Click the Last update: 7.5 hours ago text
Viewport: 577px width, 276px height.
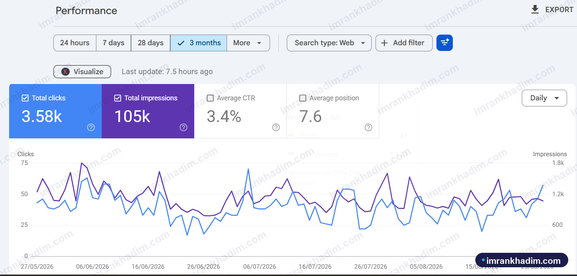pos(167,71)
